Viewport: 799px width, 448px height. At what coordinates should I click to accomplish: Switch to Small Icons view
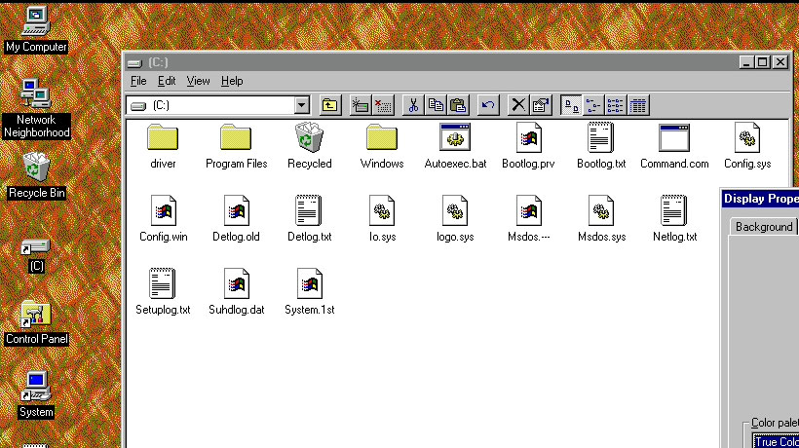click(x=593, y=105)
